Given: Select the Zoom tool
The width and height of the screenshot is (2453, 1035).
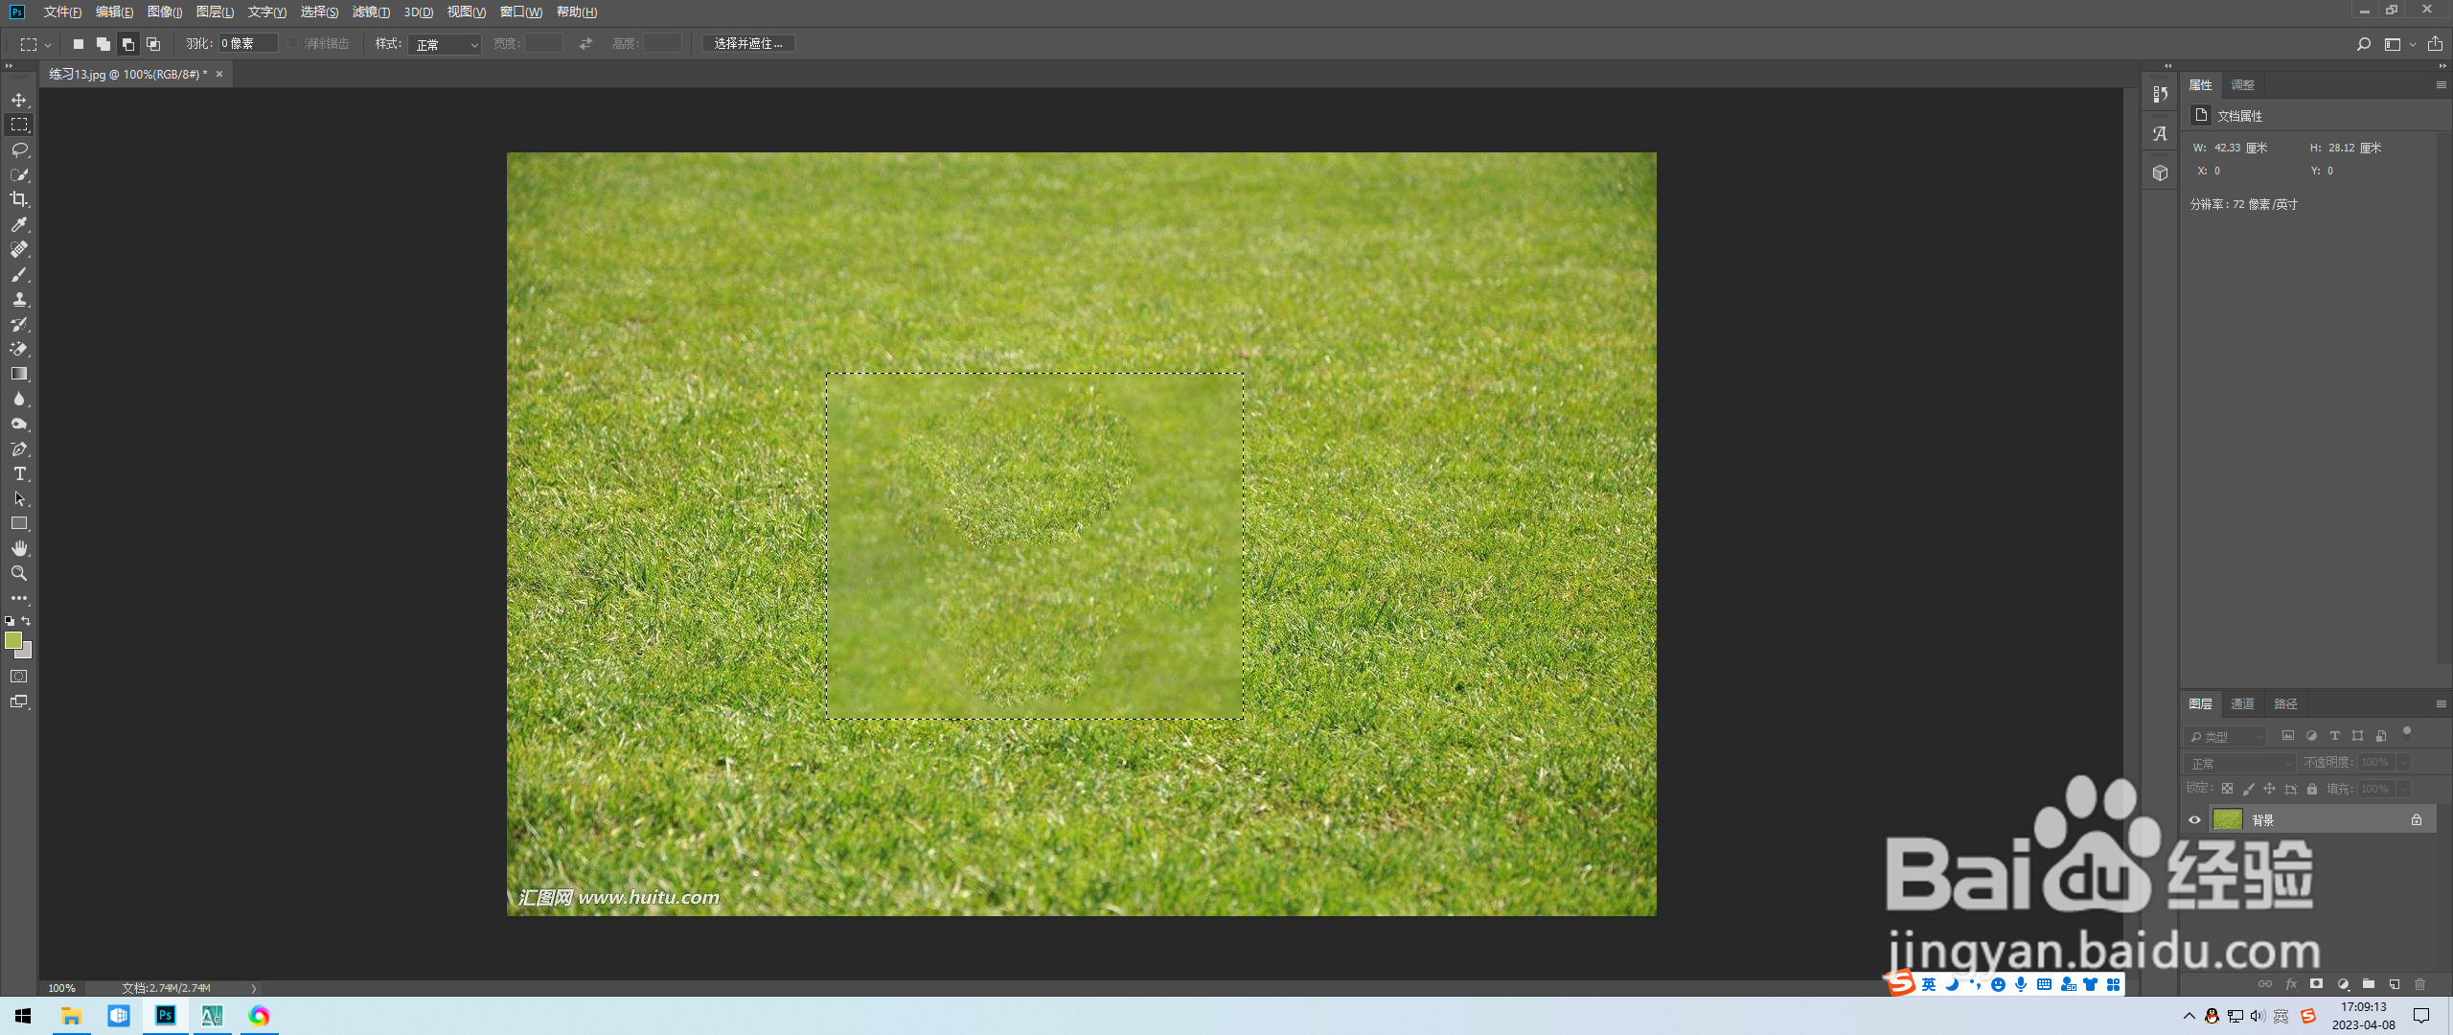Looking at the screenshot, I should [19, 573].
